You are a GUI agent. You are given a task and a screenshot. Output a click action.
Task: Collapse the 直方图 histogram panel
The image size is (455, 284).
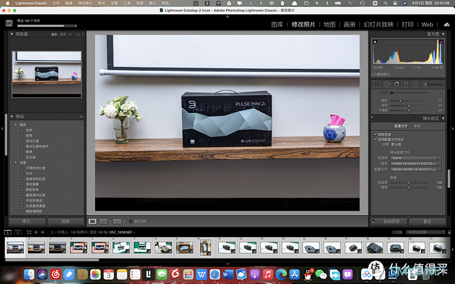(x=443, y=34)
